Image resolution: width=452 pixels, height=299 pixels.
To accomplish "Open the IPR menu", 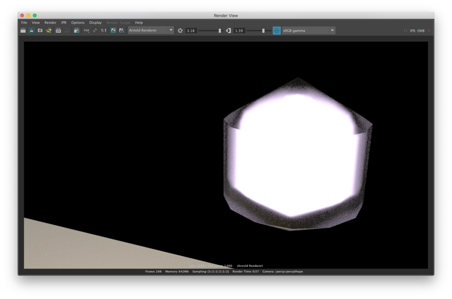I will point(64,23).
